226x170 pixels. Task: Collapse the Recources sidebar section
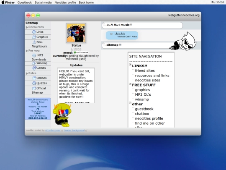click(x=27, y=27)
